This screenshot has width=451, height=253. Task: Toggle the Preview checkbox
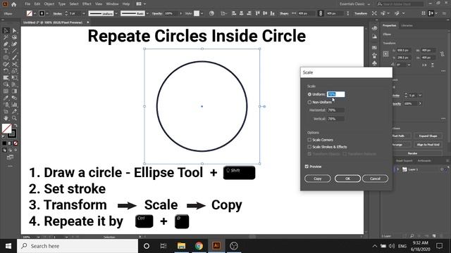click(307, 167)
